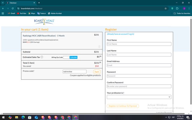This screenshot has width=192, height=120.
Task: Open the green shield extension icon
Action: (x=172, y=8)
